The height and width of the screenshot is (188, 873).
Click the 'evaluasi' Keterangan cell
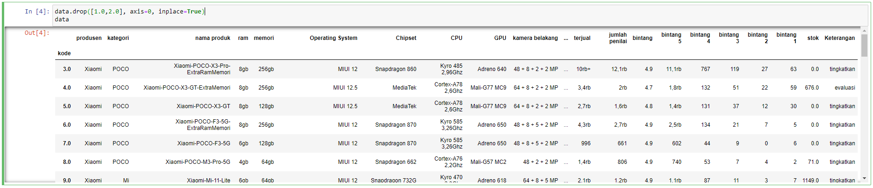(x=845, y=88)
